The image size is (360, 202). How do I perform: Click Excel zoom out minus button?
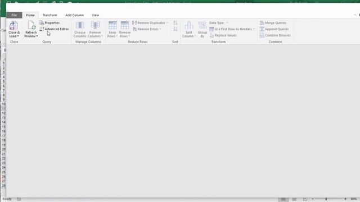[x=313, y=199]
